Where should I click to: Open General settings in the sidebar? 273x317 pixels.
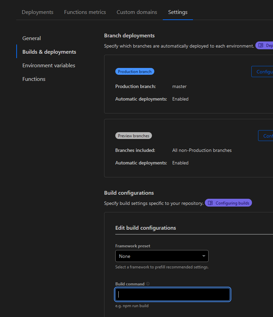32,38
